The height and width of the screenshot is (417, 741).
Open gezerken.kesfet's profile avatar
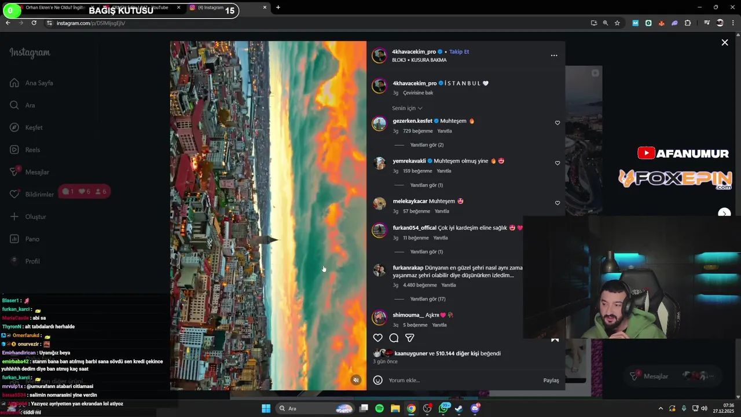pyautogui.click(x=379, y=123)
